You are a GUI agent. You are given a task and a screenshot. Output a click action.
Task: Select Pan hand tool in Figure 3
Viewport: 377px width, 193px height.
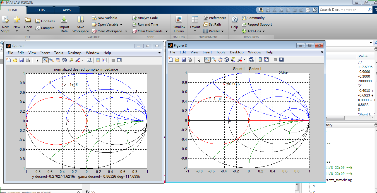(x=220, y=60)
